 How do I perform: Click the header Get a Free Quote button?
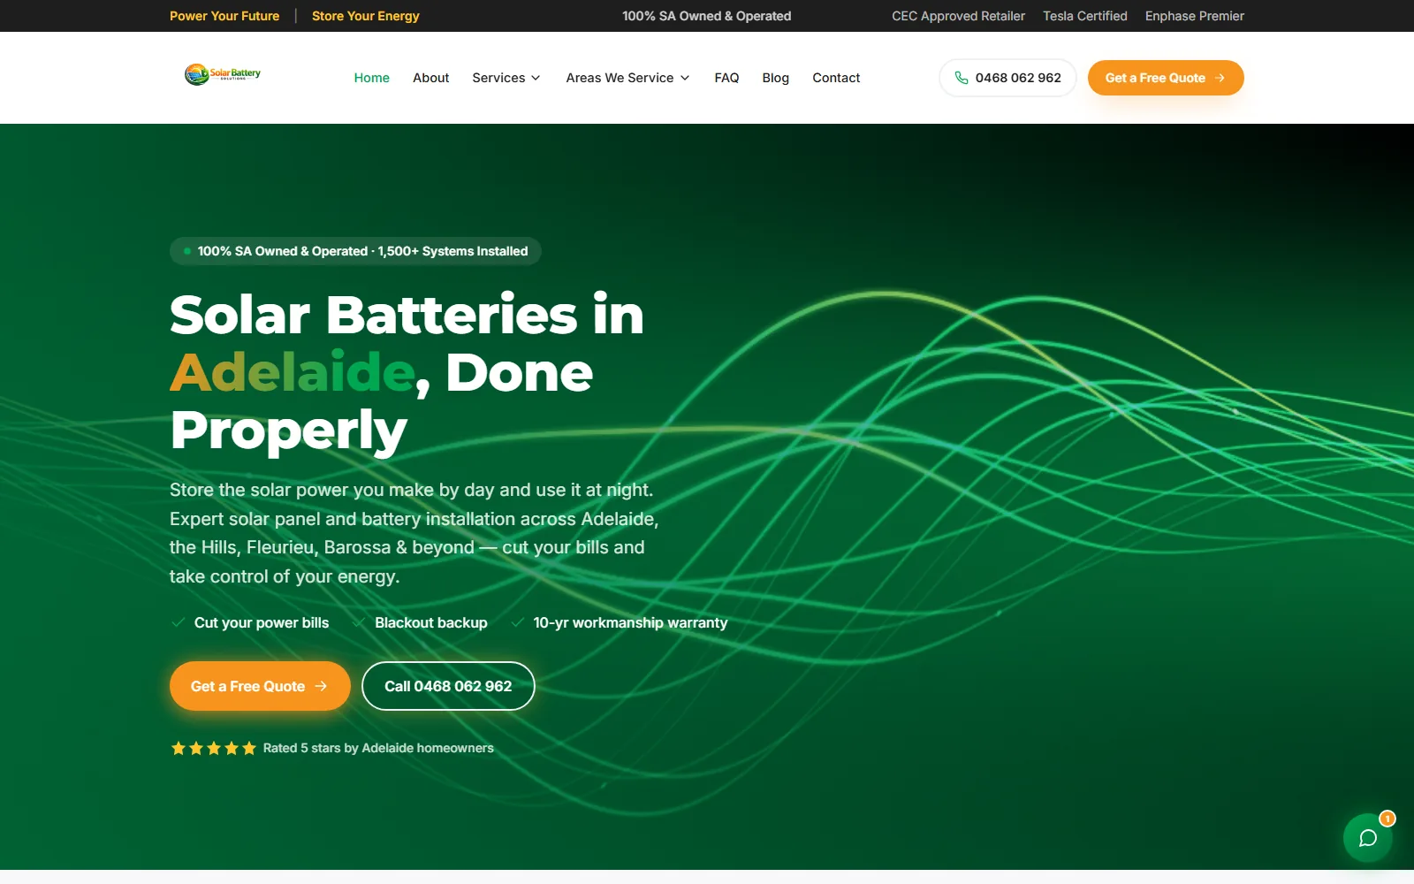(1166, 78)
